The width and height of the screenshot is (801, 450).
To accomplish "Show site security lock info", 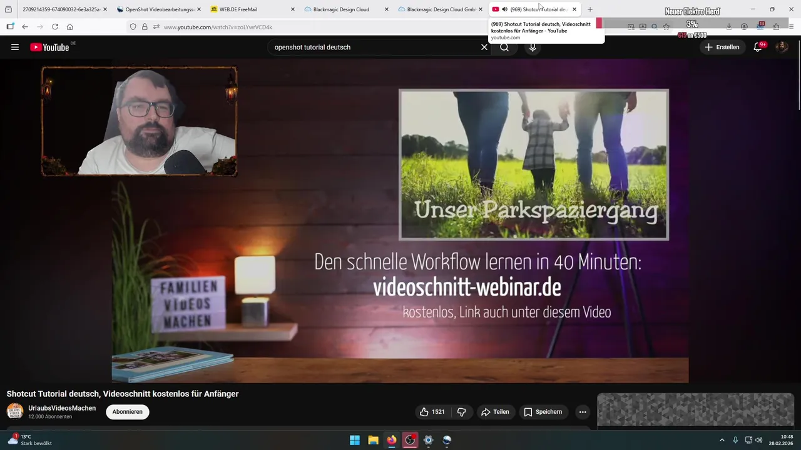I will click(x=145, y=27).
